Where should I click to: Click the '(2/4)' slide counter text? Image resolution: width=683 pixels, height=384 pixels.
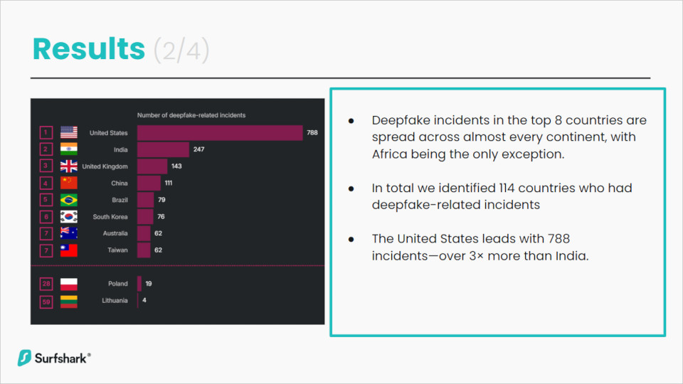point(181,50)
